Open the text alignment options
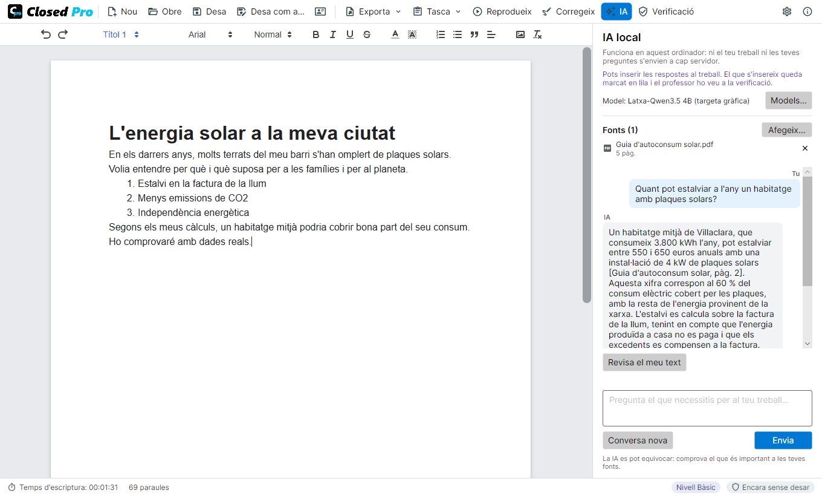This screenshot has width=822, height=496. point(491,34)
